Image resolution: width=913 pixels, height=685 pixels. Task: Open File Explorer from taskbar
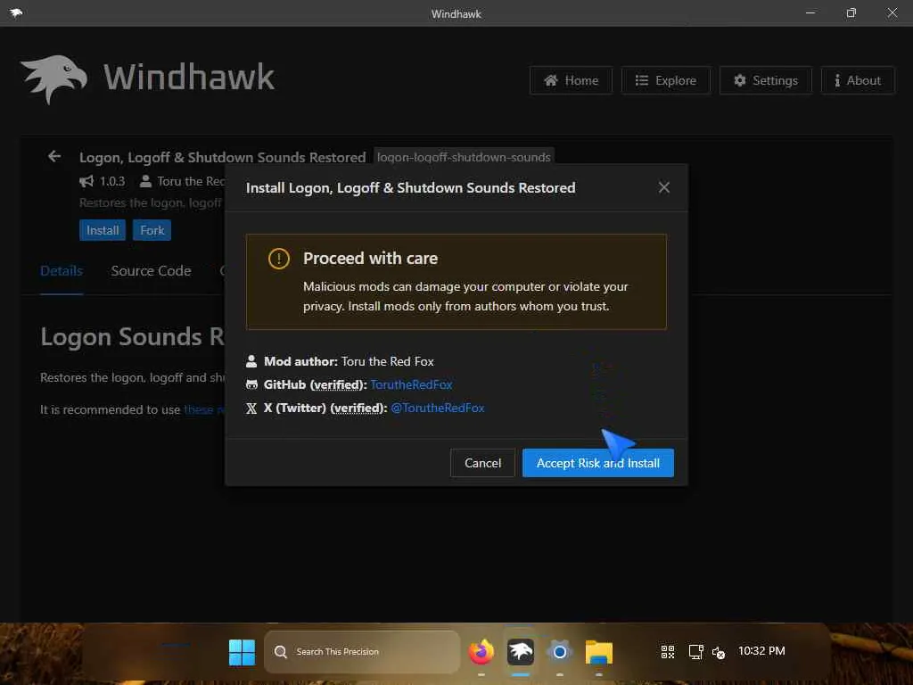pos(598,652)
